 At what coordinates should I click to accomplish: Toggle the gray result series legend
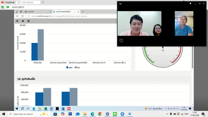[77, 67]
